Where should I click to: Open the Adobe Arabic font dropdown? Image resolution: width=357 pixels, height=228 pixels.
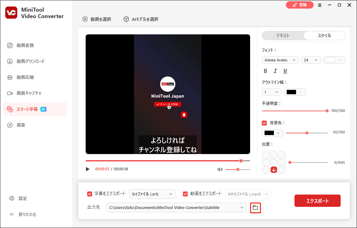tap(280, 60)
